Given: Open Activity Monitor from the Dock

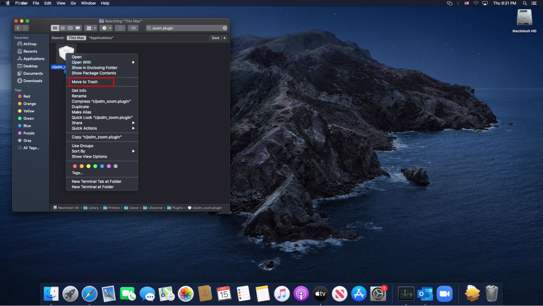Looking at the screenshot, I should pyautogui.click(x=406, y=294).
